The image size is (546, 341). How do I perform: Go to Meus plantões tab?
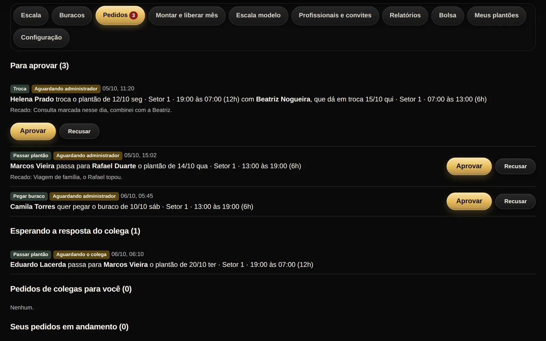click(x=497, y=15)
